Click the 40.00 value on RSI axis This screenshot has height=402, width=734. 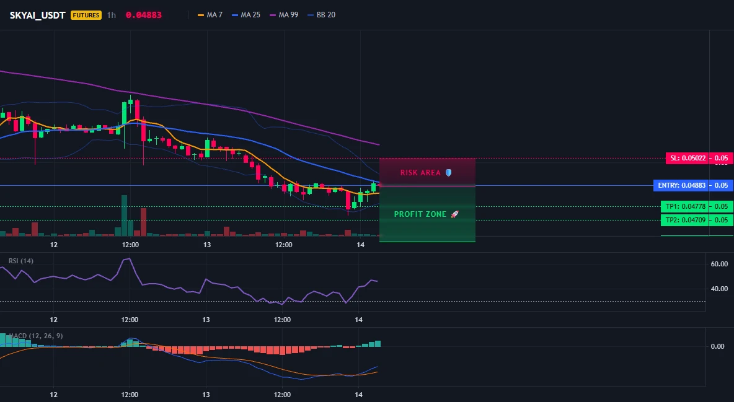(x=719, y=289)
